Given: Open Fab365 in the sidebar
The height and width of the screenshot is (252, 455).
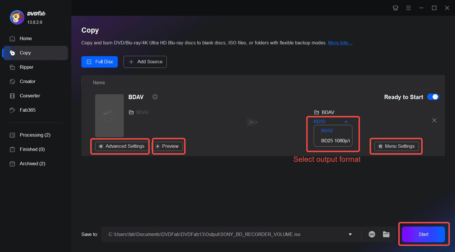Looking at the screenshot, I should (x=35, y=110).
